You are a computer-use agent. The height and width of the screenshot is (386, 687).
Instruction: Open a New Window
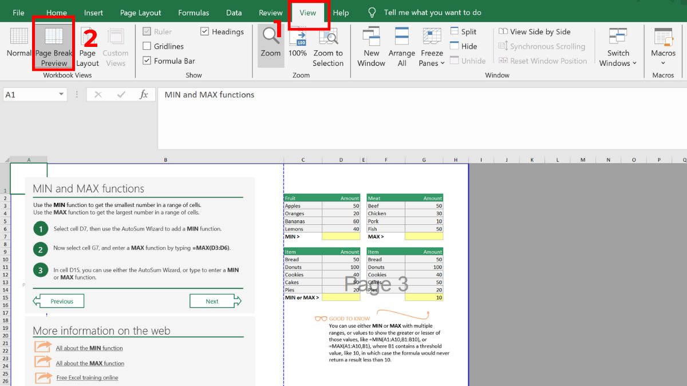click(372, 47)
